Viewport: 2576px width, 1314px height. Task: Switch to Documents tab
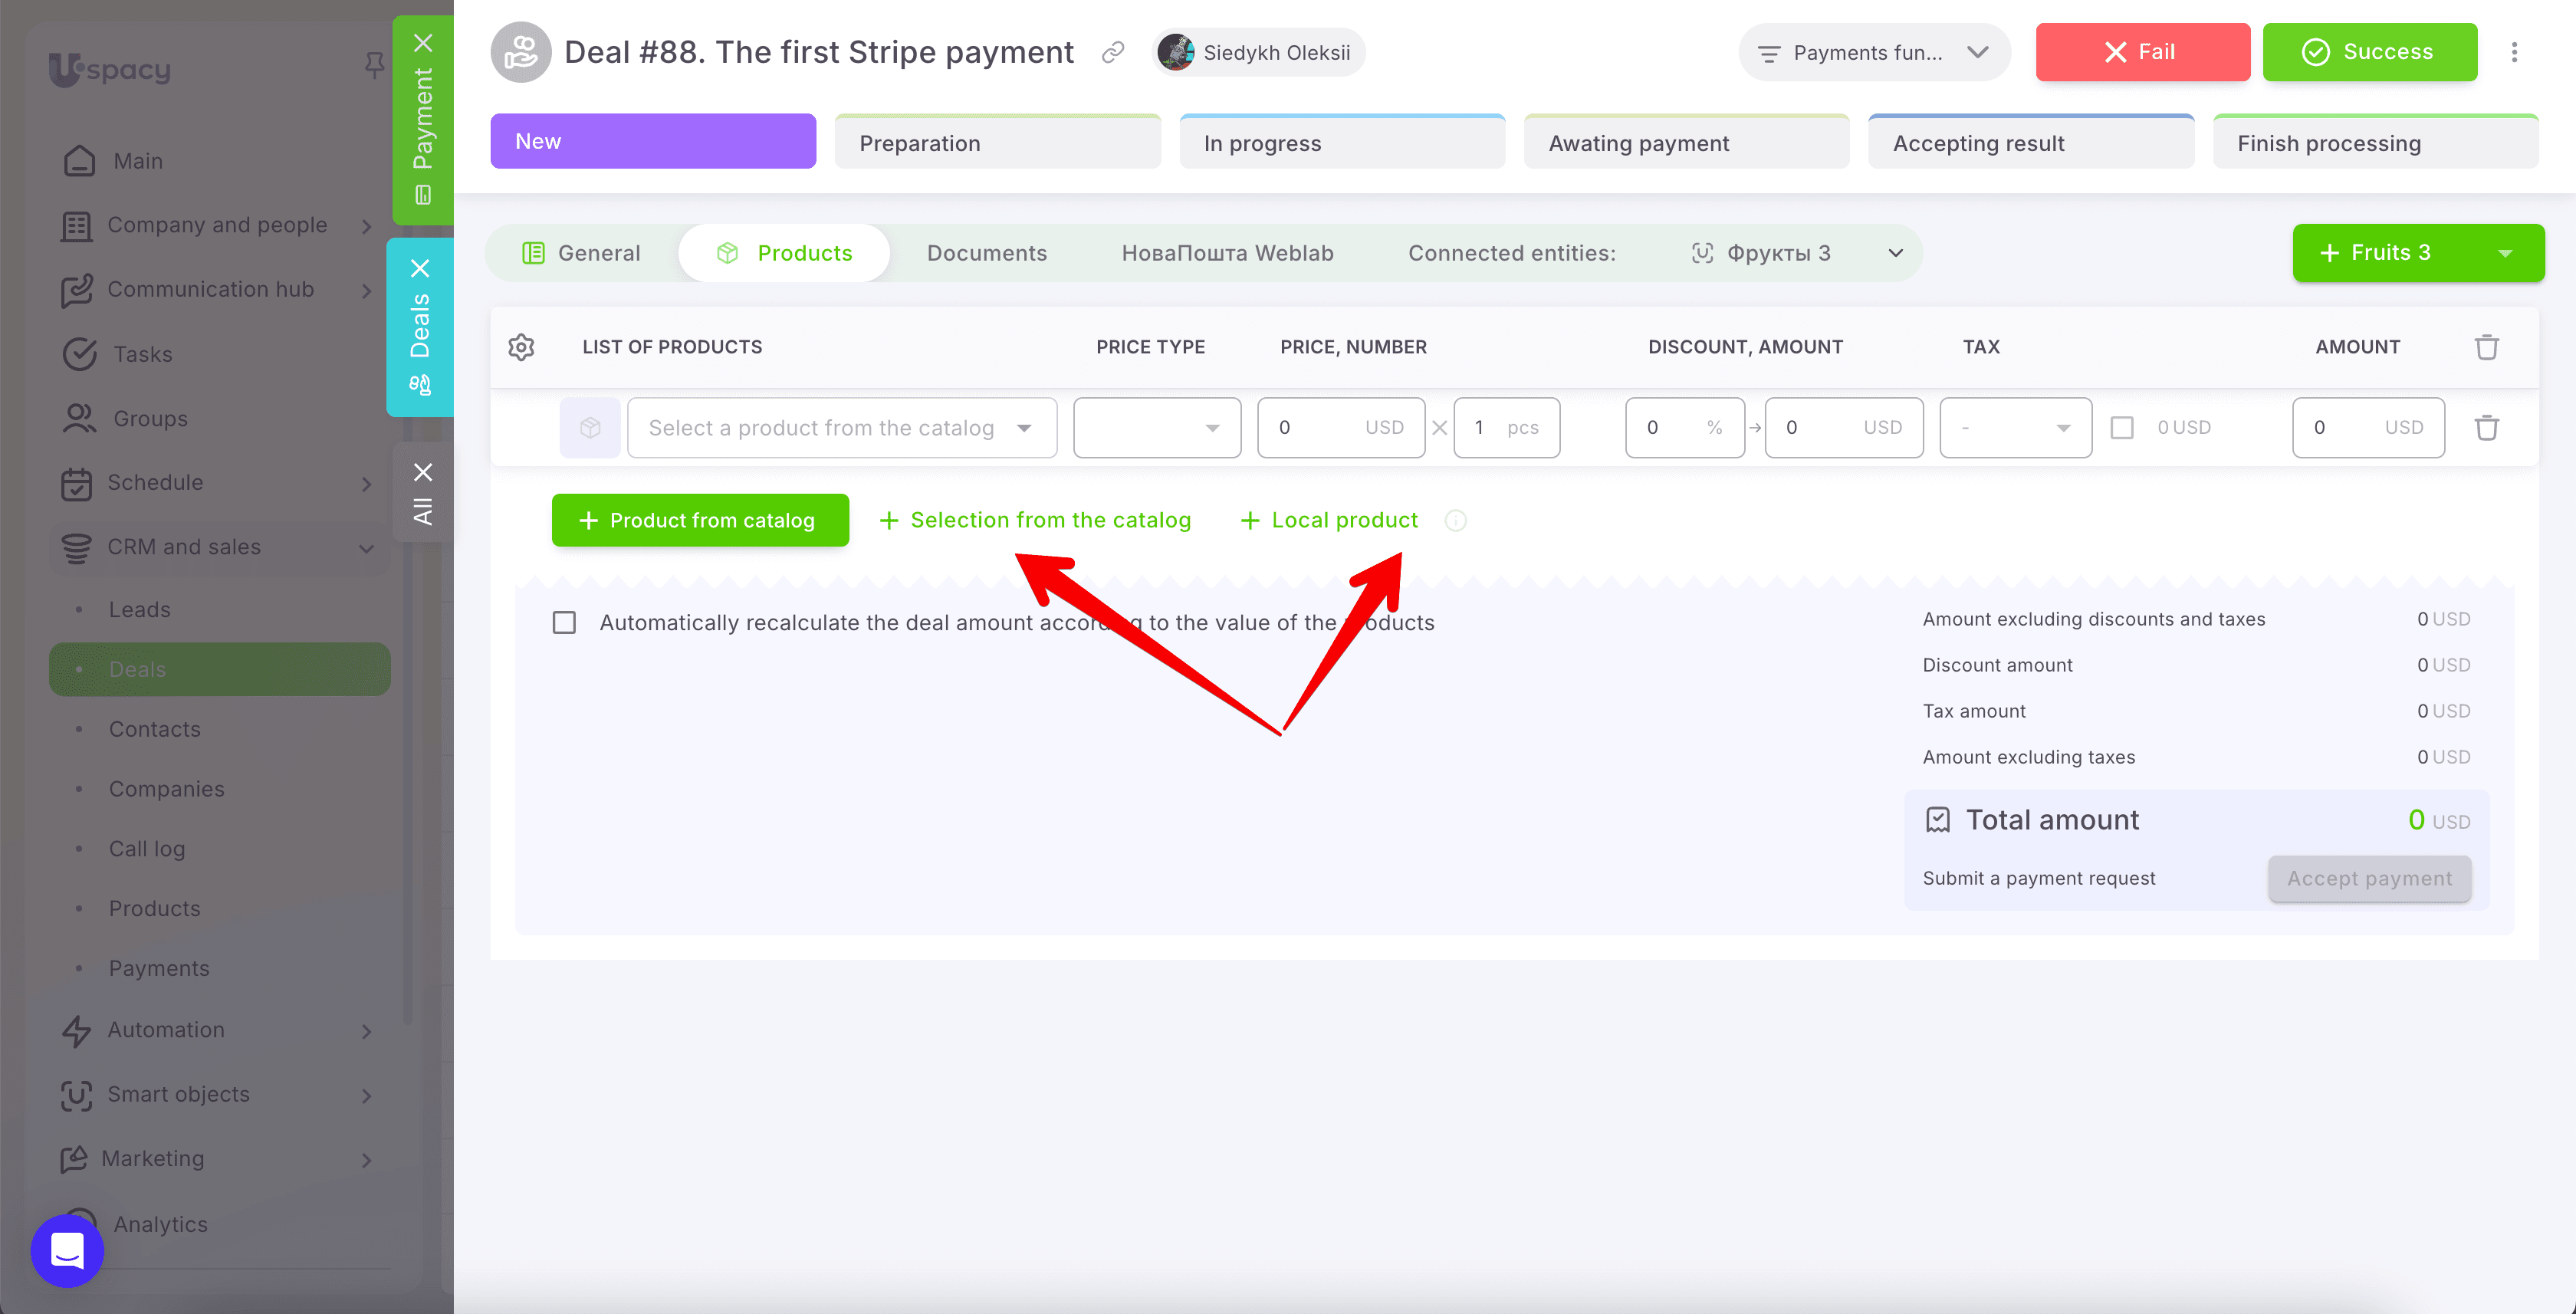tap(987, 253)
